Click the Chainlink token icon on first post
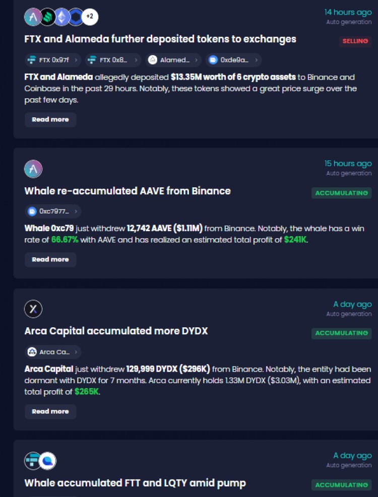Viewport: 378px width, 497px height. (76, 17)
